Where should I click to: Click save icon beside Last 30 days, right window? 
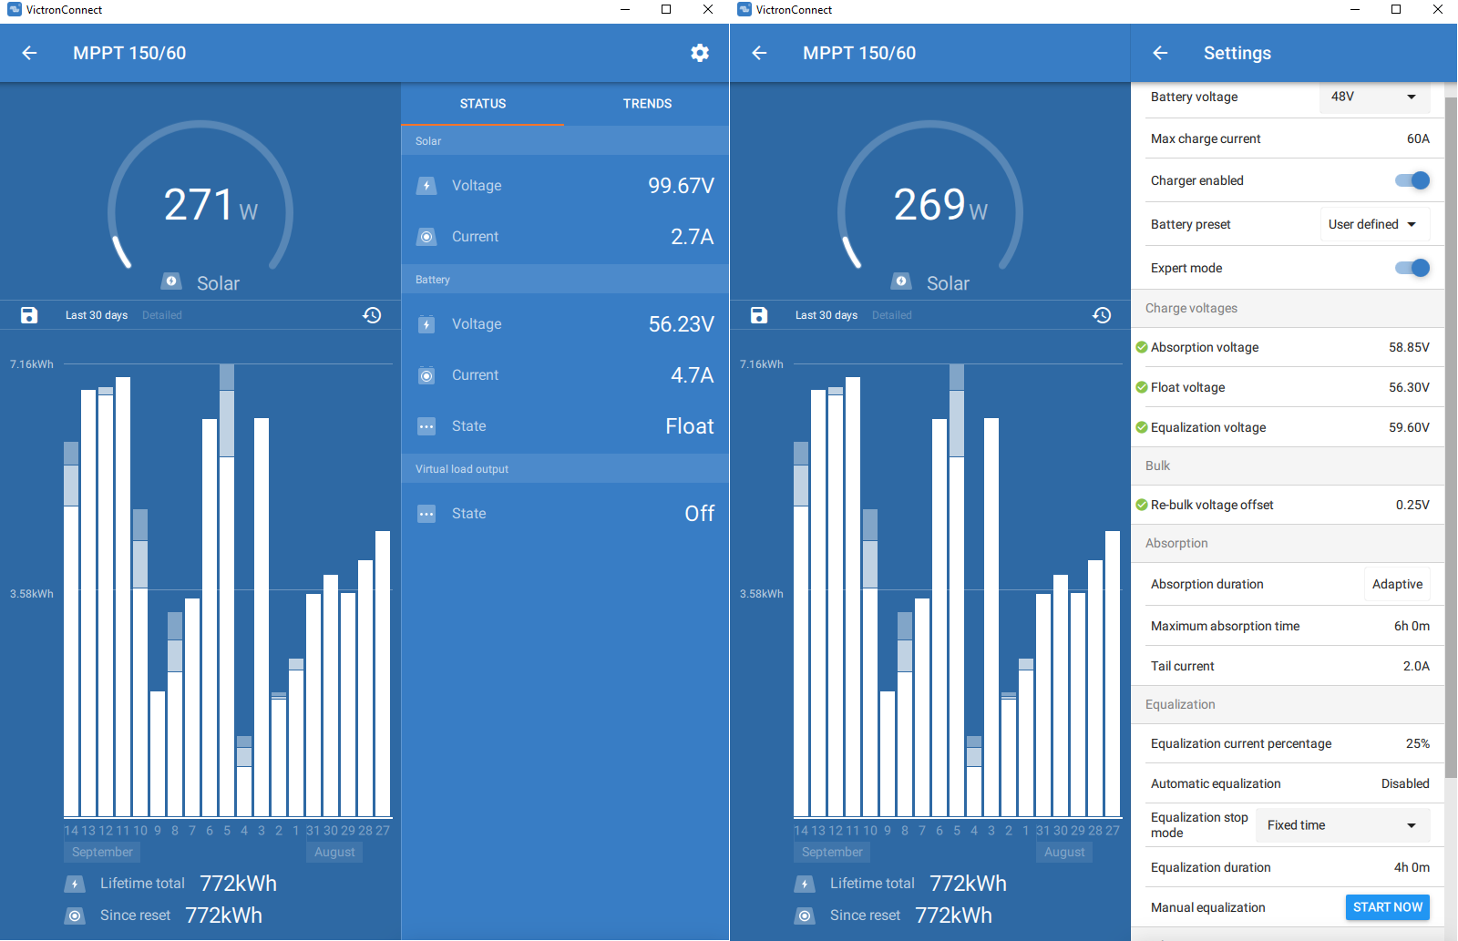759,315
